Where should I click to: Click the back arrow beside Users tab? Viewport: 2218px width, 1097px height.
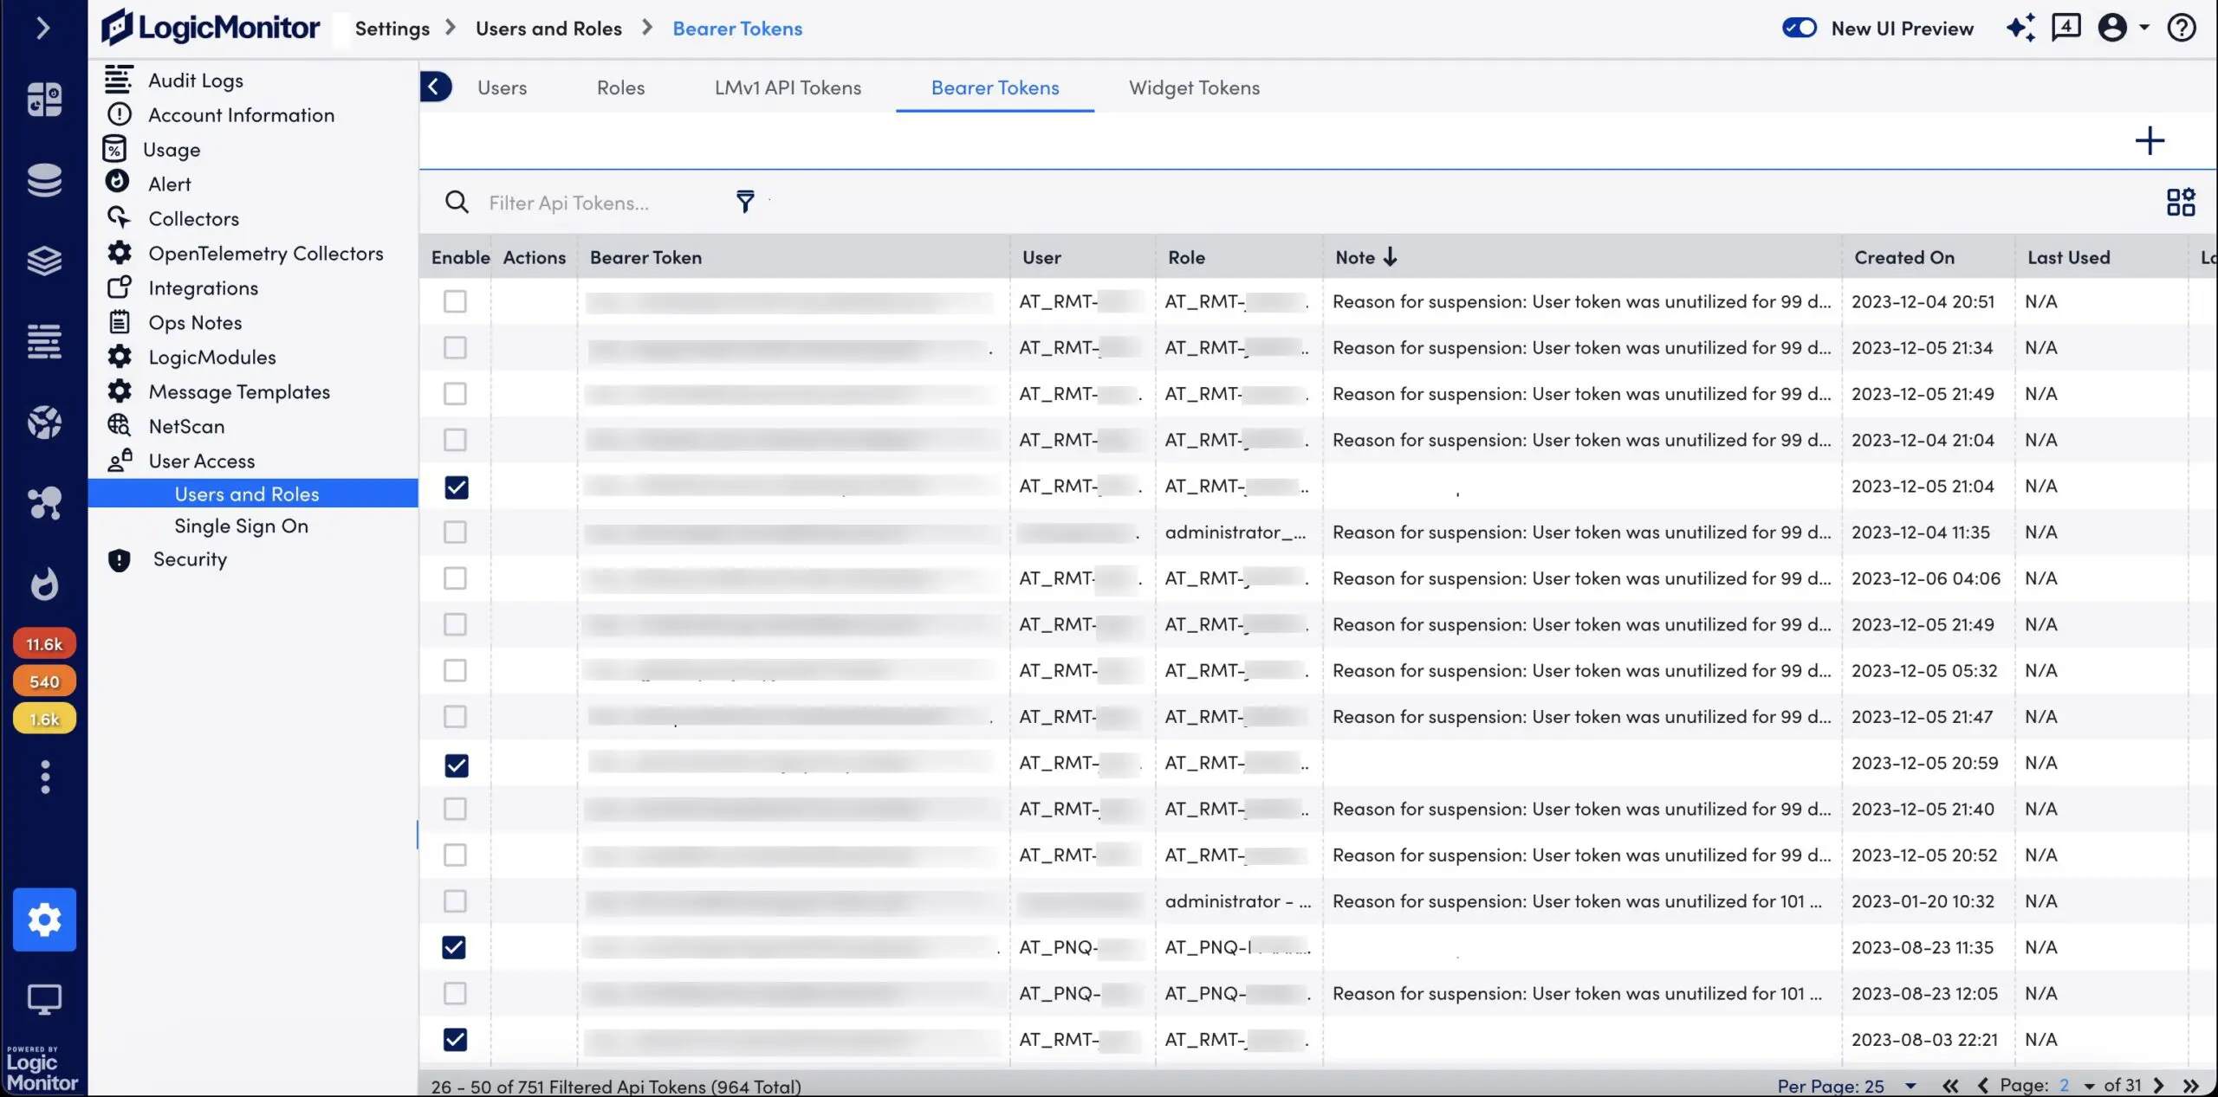point(435,87)
